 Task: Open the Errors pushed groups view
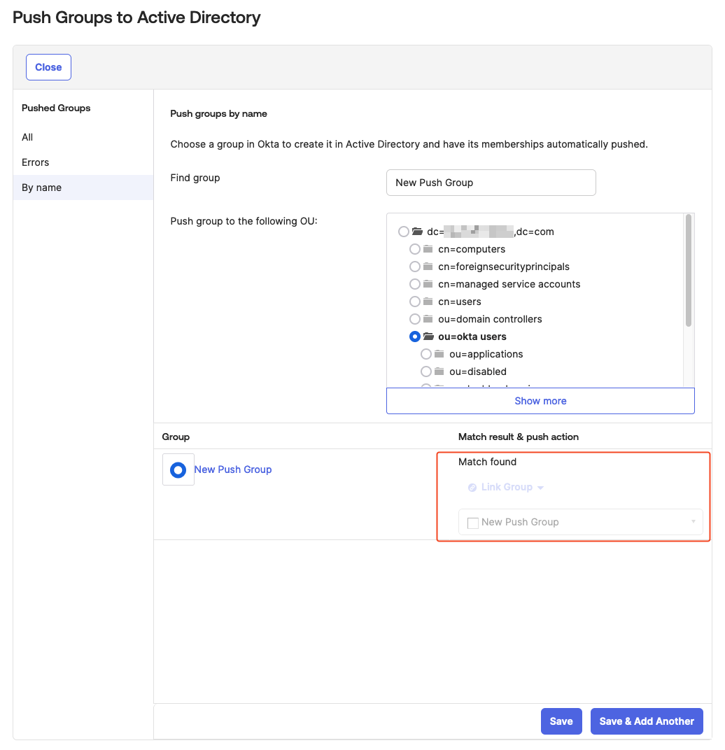click(36, 162)
